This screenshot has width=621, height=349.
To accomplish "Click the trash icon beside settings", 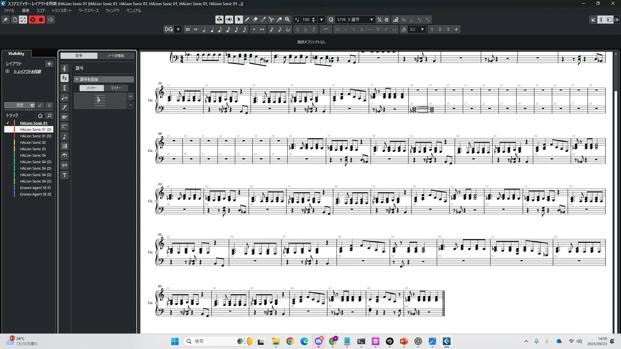I will pyautogui.click(x=49, y=105).
